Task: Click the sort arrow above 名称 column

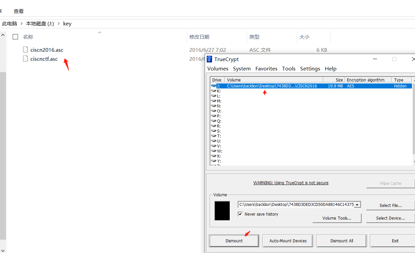Action: point(99,32)
